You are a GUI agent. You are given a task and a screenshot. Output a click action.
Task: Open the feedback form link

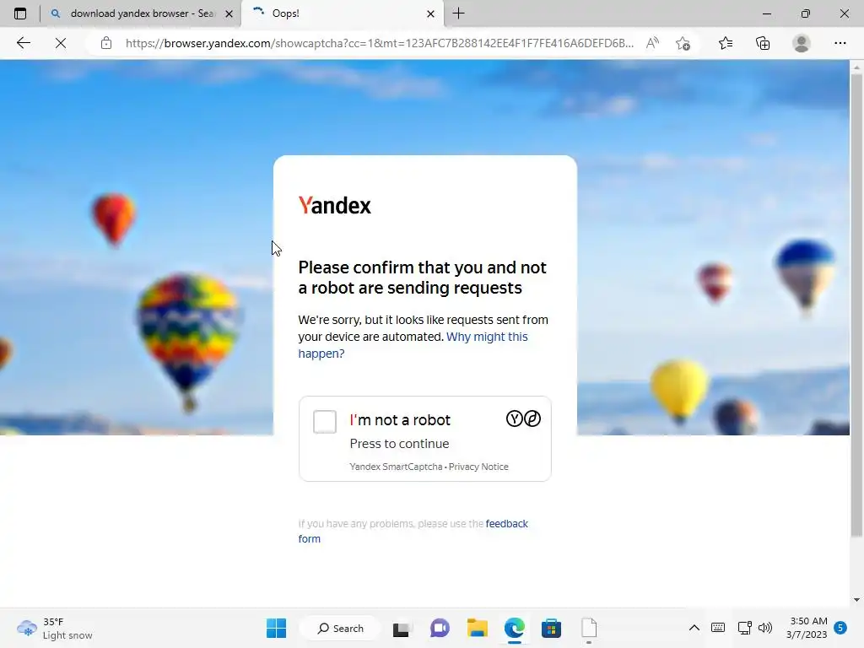click(413, 532)
